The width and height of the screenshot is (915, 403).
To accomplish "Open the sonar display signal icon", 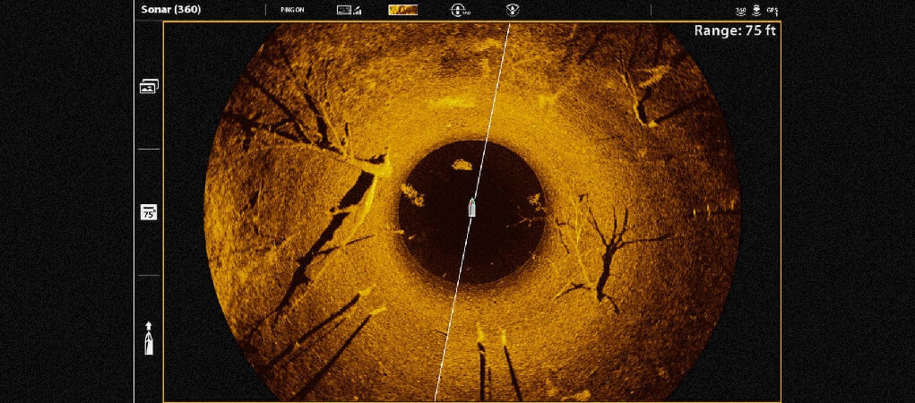I will point(349,10).
